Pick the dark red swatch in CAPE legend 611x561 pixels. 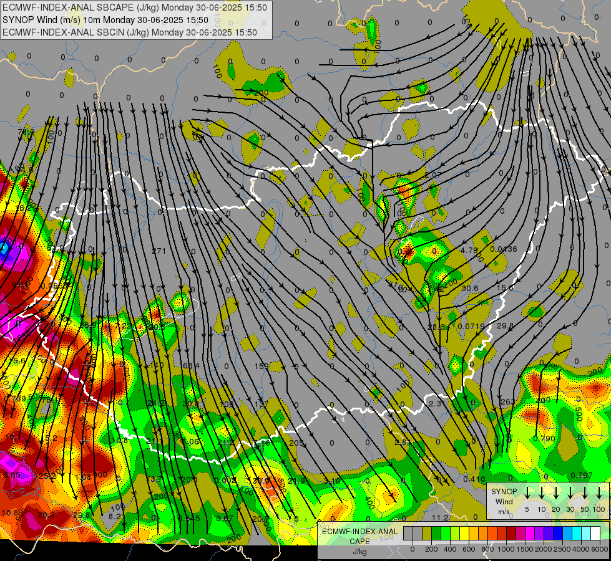tap(511, 534)
